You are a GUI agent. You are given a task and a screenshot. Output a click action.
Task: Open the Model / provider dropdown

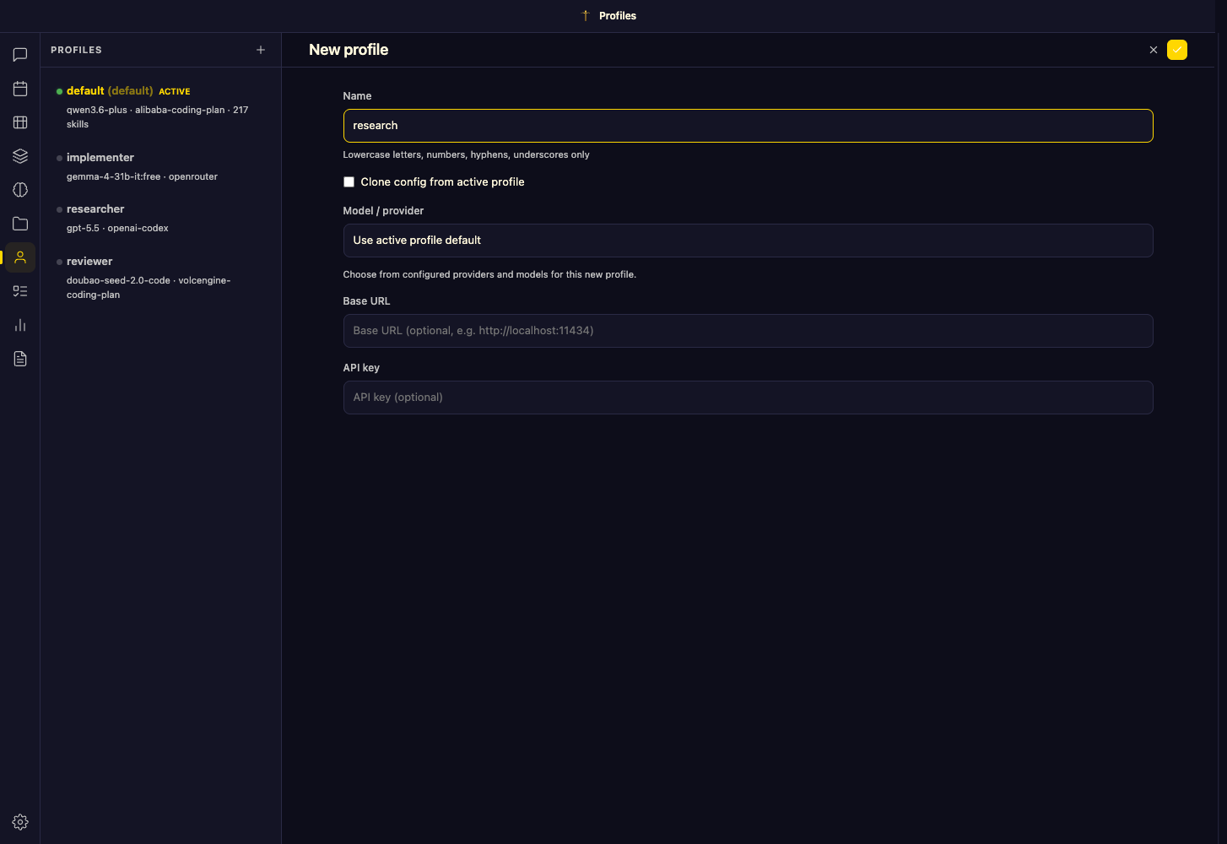click(748, 241)
